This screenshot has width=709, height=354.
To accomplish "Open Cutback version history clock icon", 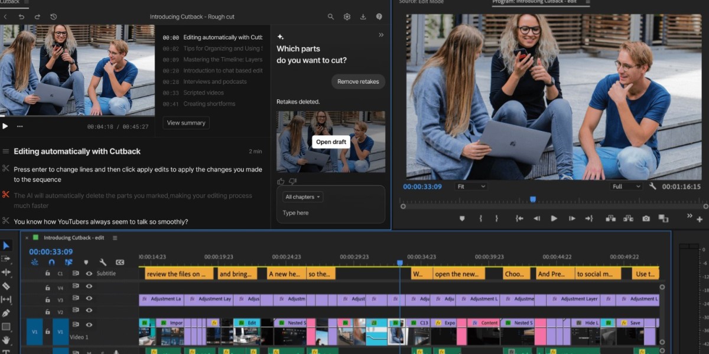I will coord(54,17).
